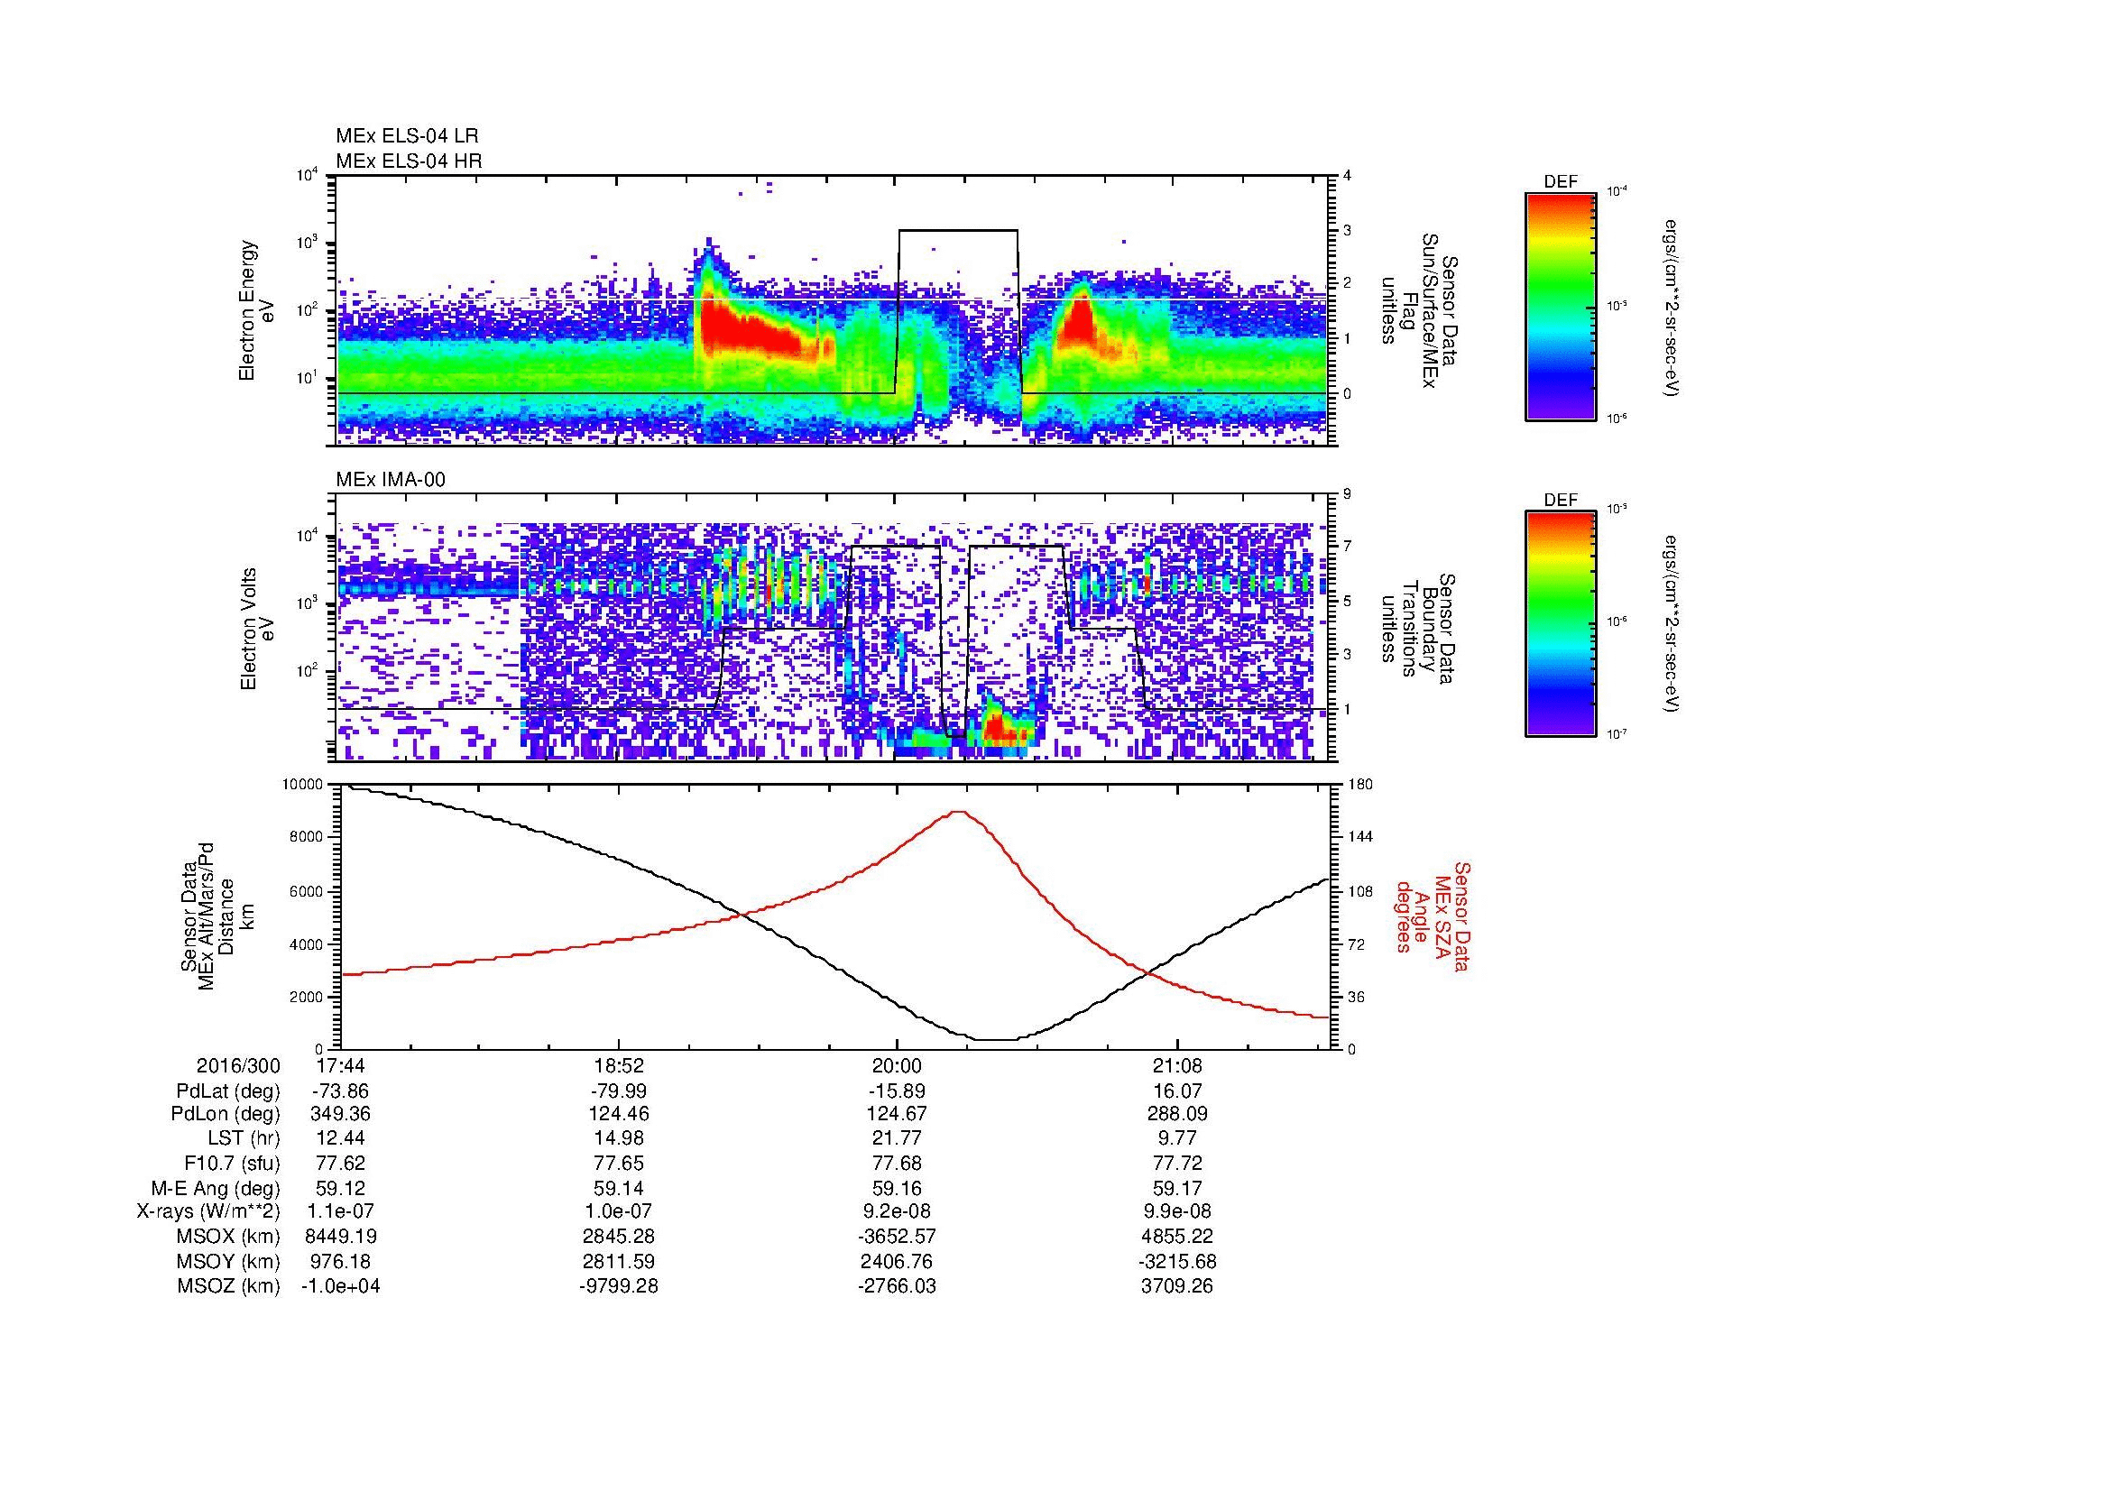Click the MSOZ value '-1.0e+04'

point(340,1286)
